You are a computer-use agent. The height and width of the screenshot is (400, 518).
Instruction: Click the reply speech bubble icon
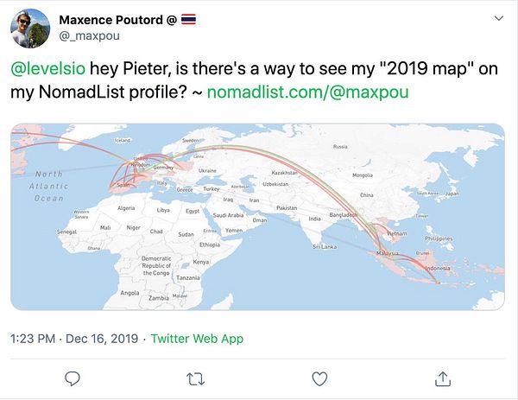coord(73,379)
